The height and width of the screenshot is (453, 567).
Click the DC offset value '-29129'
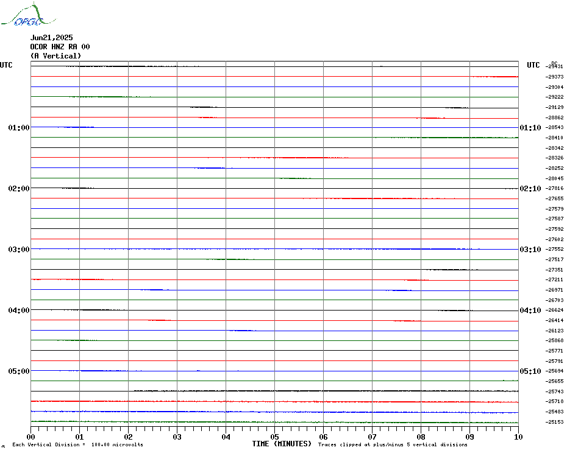[x=554, y=107]
